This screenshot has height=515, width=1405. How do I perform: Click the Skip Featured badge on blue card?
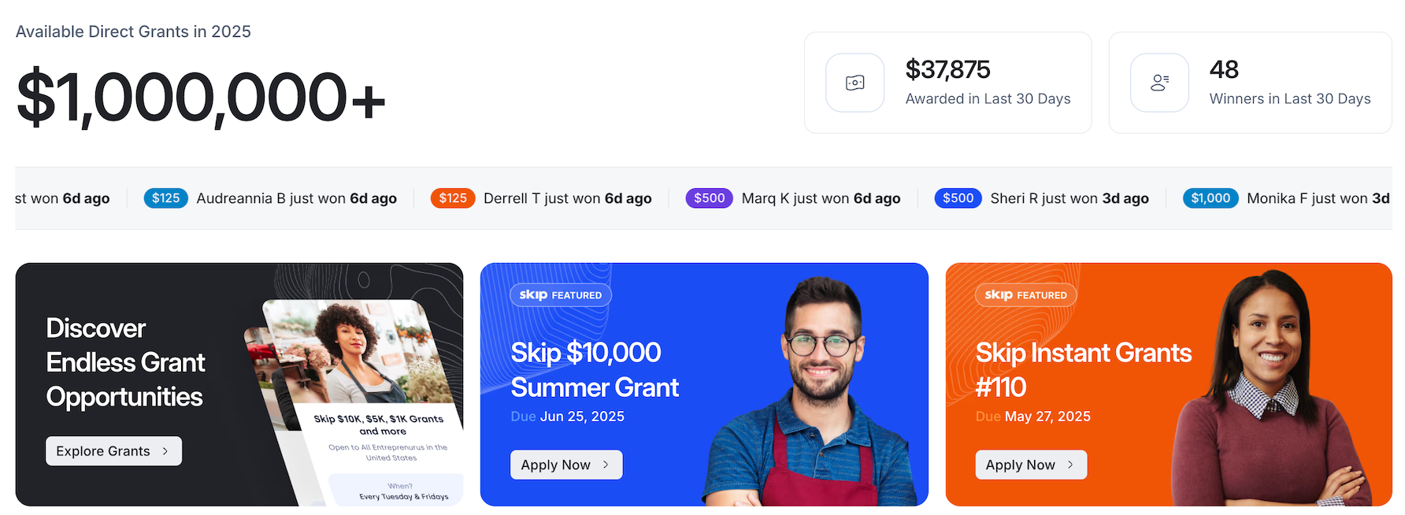click(561, 295)
